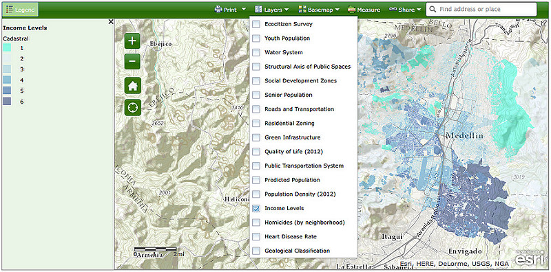The width and height of the screenshot is (551, 272).
Task: Click legend swatch for income level 3
Action: (7, 69)
